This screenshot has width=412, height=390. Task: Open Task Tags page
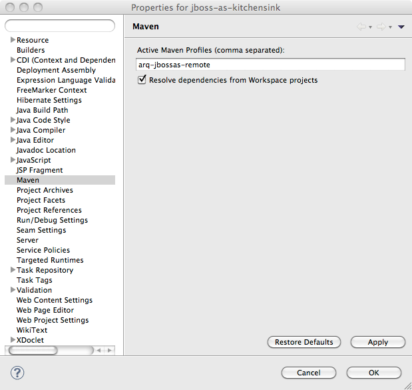(x=35, y=280)
